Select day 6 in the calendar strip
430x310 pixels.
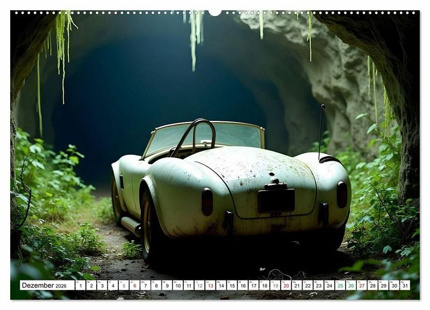click(134, 285)
